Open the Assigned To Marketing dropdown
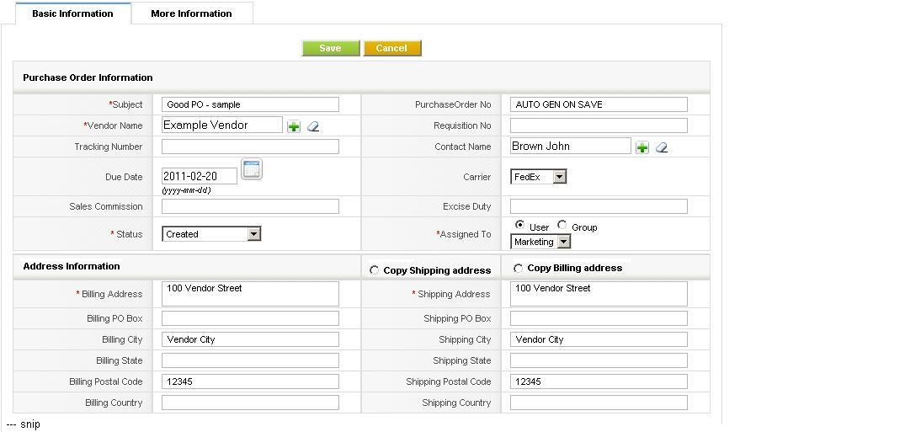Image resolution: width=905 pixels, height=432 pixels. click(x=540, y=242)
